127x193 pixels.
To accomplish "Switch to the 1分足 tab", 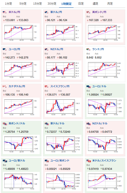I will click(x=8, y=4).
